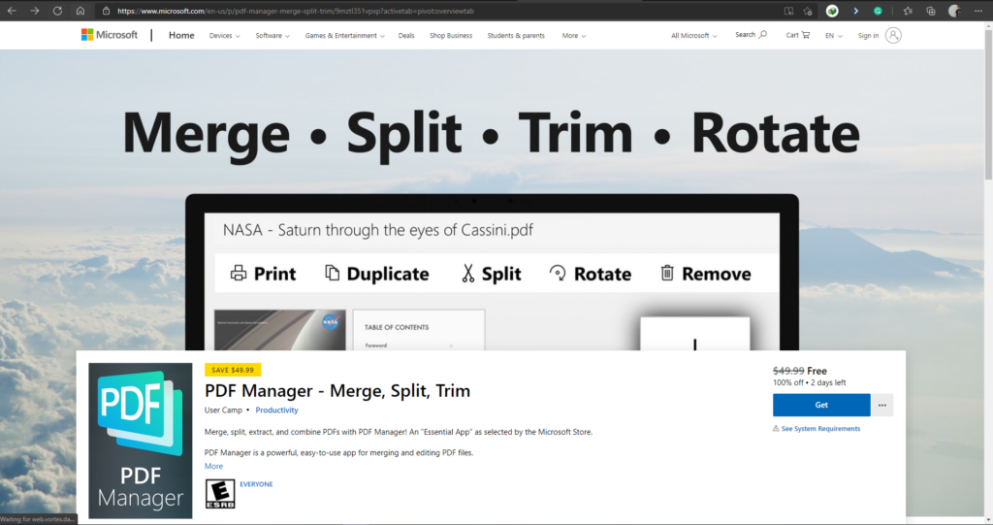Viewport: 993px width, 525px height.
Task: Open Immersive Reader icon in address bar
Action: coord(788,11)
